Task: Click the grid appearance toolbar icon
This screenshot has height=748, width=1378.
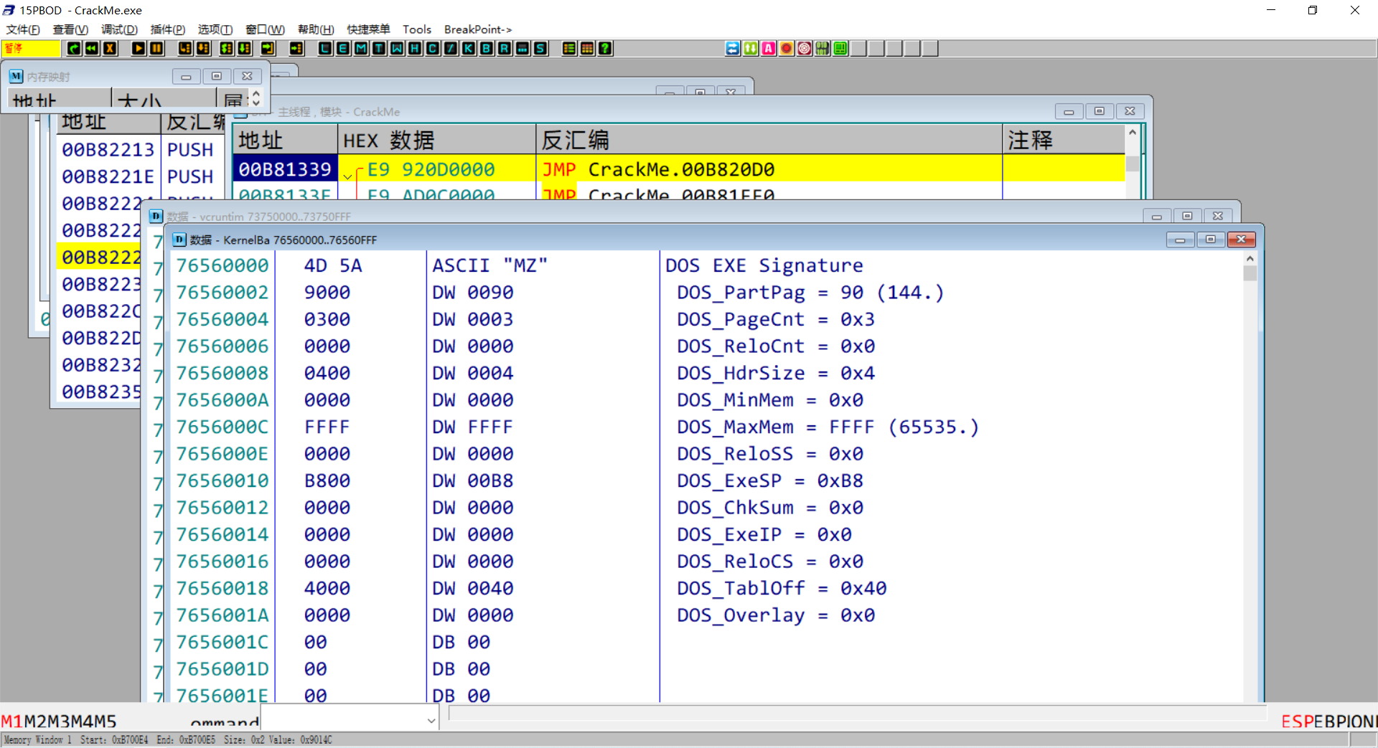Action: (587, 48)
